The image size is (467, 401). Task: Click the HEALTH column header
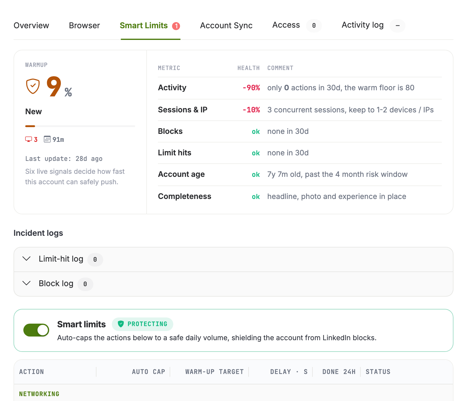click(249, 68)
